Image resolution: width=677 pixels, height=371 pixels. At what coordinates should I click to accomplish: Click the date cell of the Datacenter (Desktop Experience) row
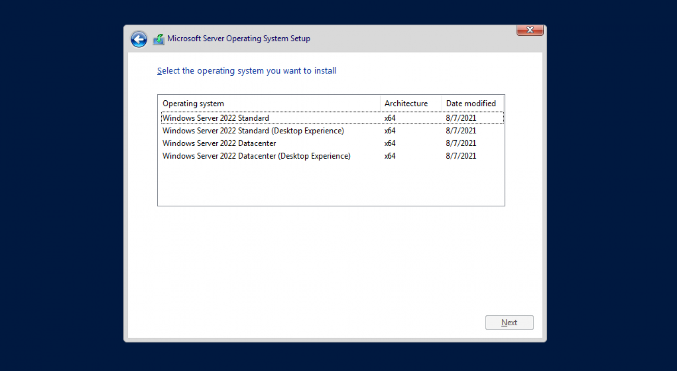461,156
